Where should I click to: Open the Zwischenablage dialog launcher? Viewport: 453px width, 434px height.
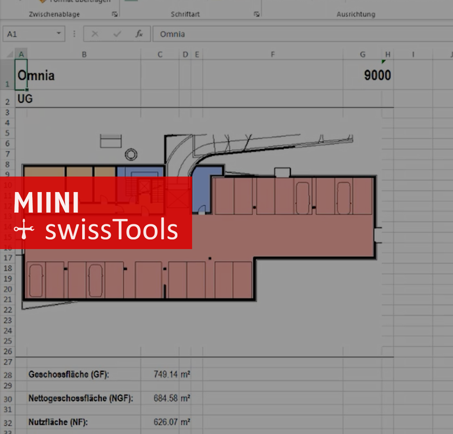point(115,14)
